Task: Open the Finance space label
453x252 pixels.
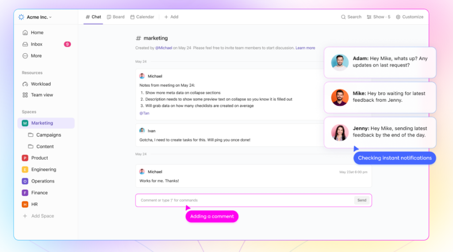Action: tap(39, 193)
